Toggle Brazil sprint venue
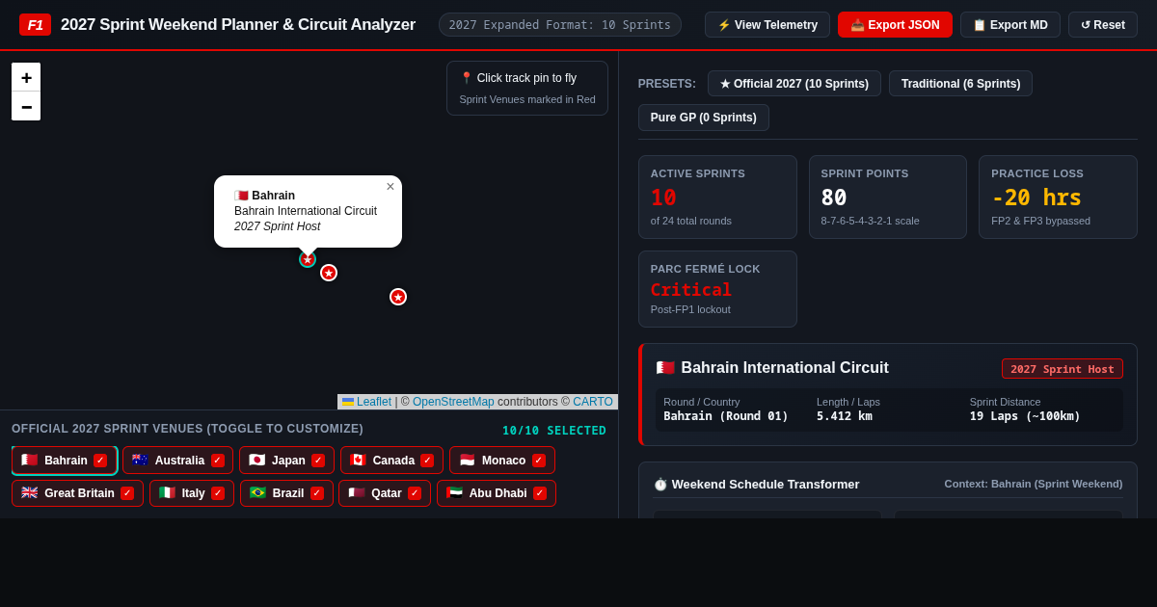Screen dimensions: 1157x607 pyautogui.click(x=286, y=493)
